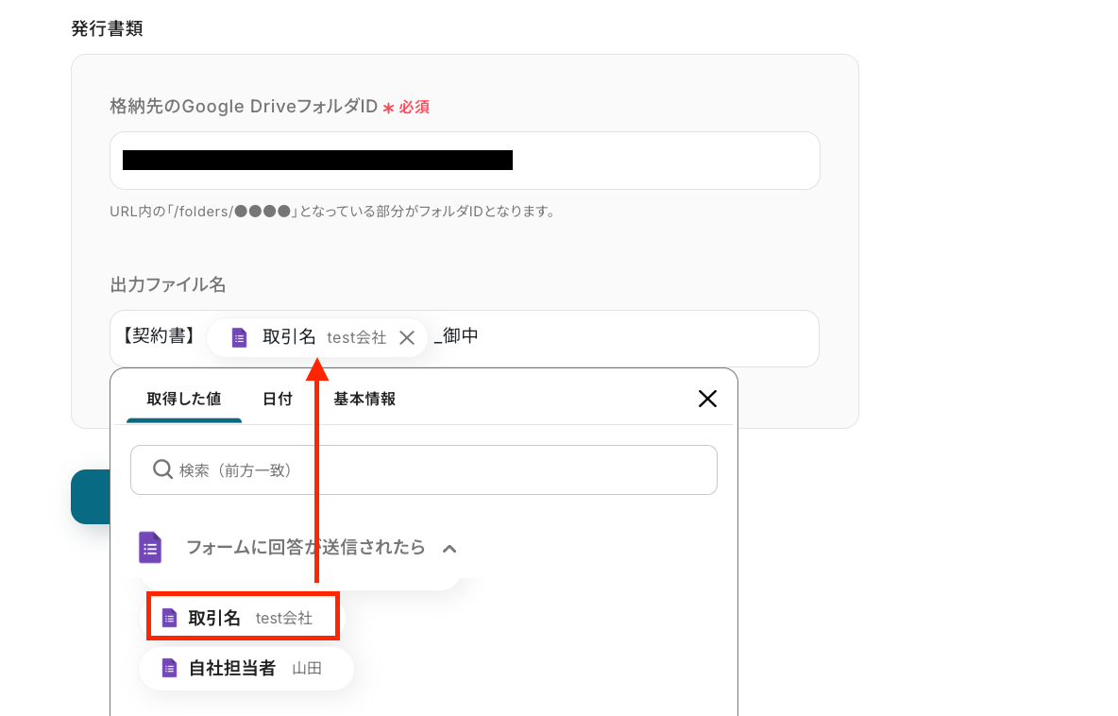Collapse the フォームに回答が送信されたら section
Image resolution: width=1118 pixels, height=716 pixels.
click(449, 549)
